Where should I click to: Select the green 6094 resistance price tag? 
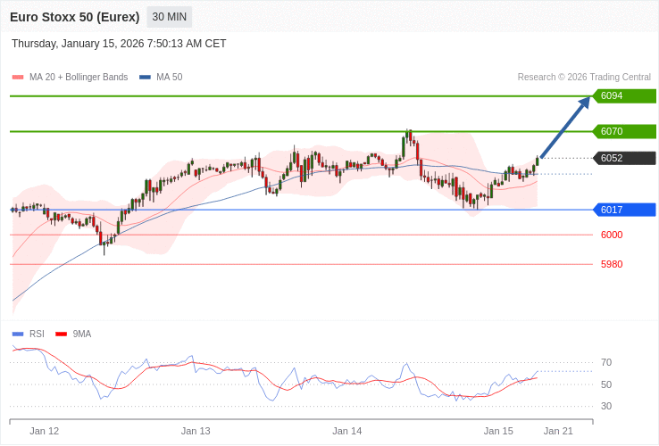(x=624, y=95)
